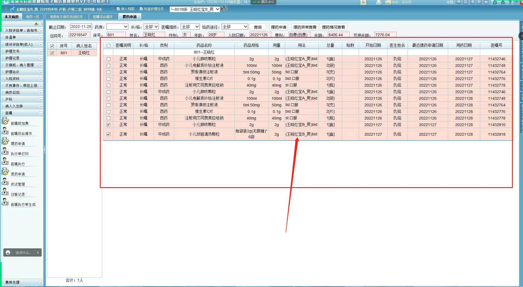The width and height of the screenshot is (523, 287).
Task: Click the home icon in the title bar
Action: pyautogui.click(x=503, y=2)
